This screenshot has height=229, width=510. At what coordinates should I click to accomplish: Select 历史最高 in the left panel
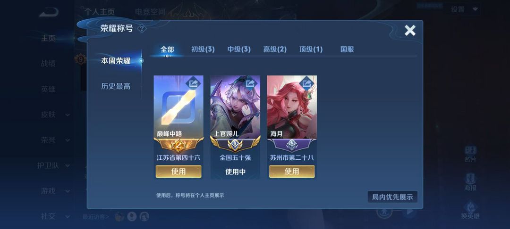pos(116,86)
